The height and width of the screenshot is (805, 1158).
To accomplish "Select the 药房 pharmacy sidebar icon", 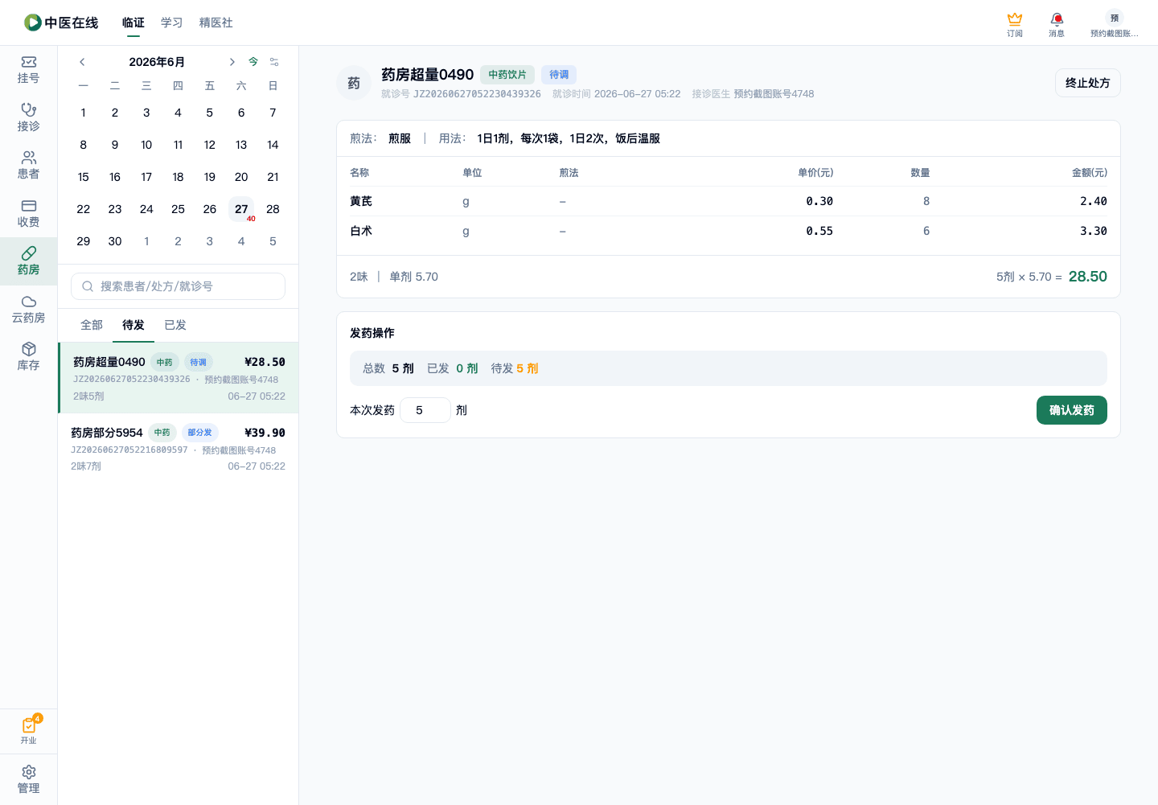I will click(28, 261).
